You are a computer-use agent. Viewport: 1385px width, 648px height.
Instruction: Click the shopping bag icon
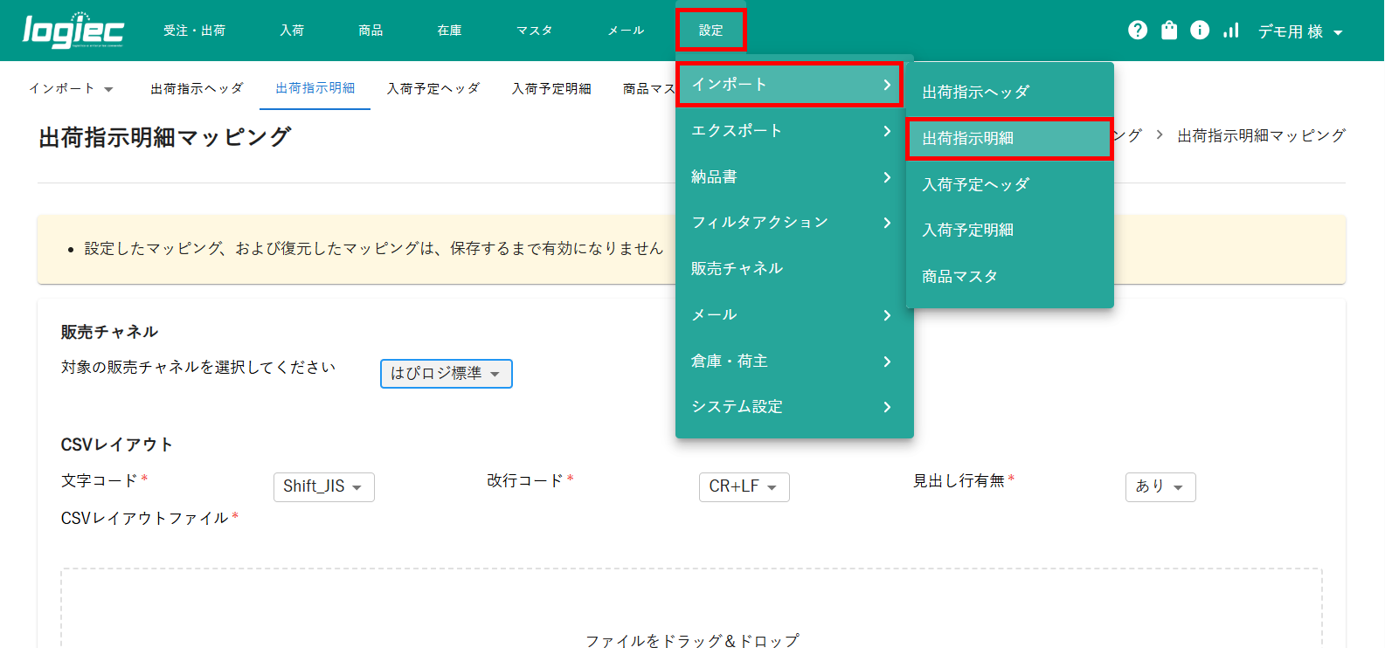(x=1169, y=31)
